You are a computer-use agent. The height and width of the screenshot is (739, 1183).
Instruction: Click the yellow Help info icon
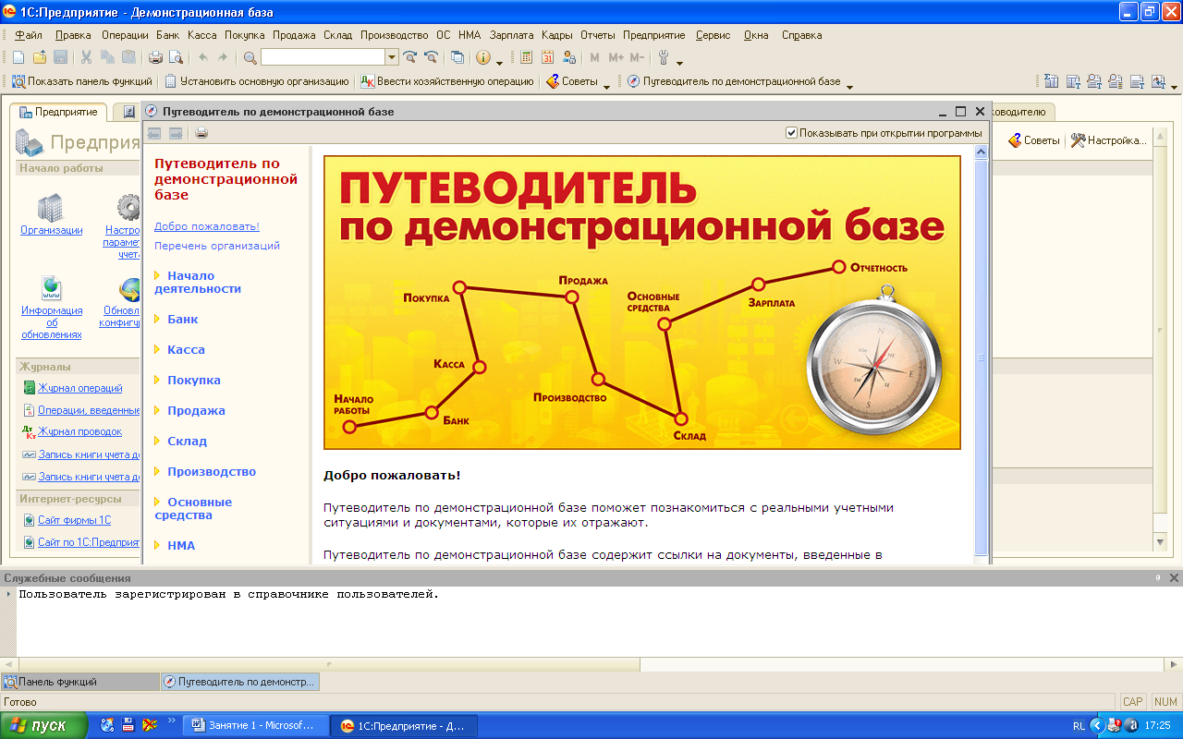click(483, 57)
